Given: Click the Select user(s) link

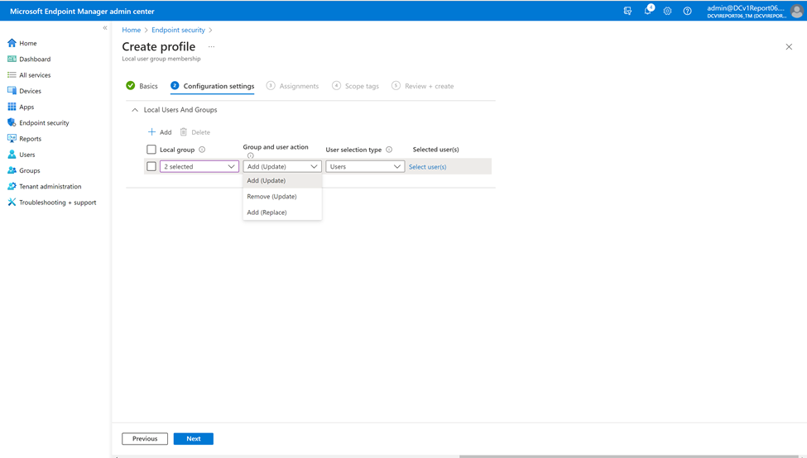Looking at the screenshot, I should pos(428,166).
